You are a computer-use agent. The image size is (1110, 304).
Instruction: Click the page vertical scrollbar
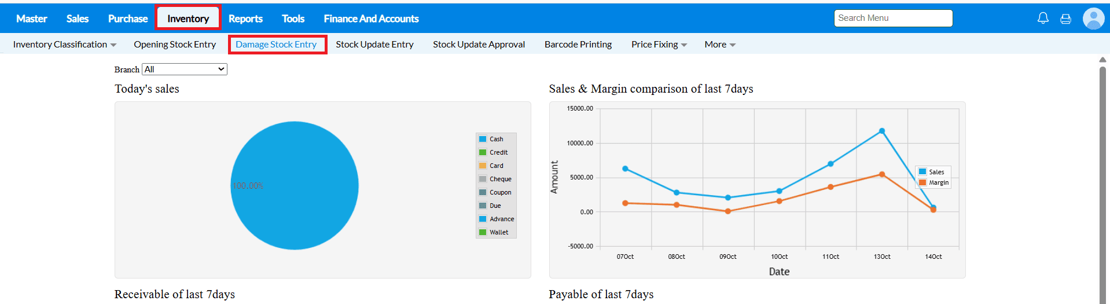[1102, 174]
